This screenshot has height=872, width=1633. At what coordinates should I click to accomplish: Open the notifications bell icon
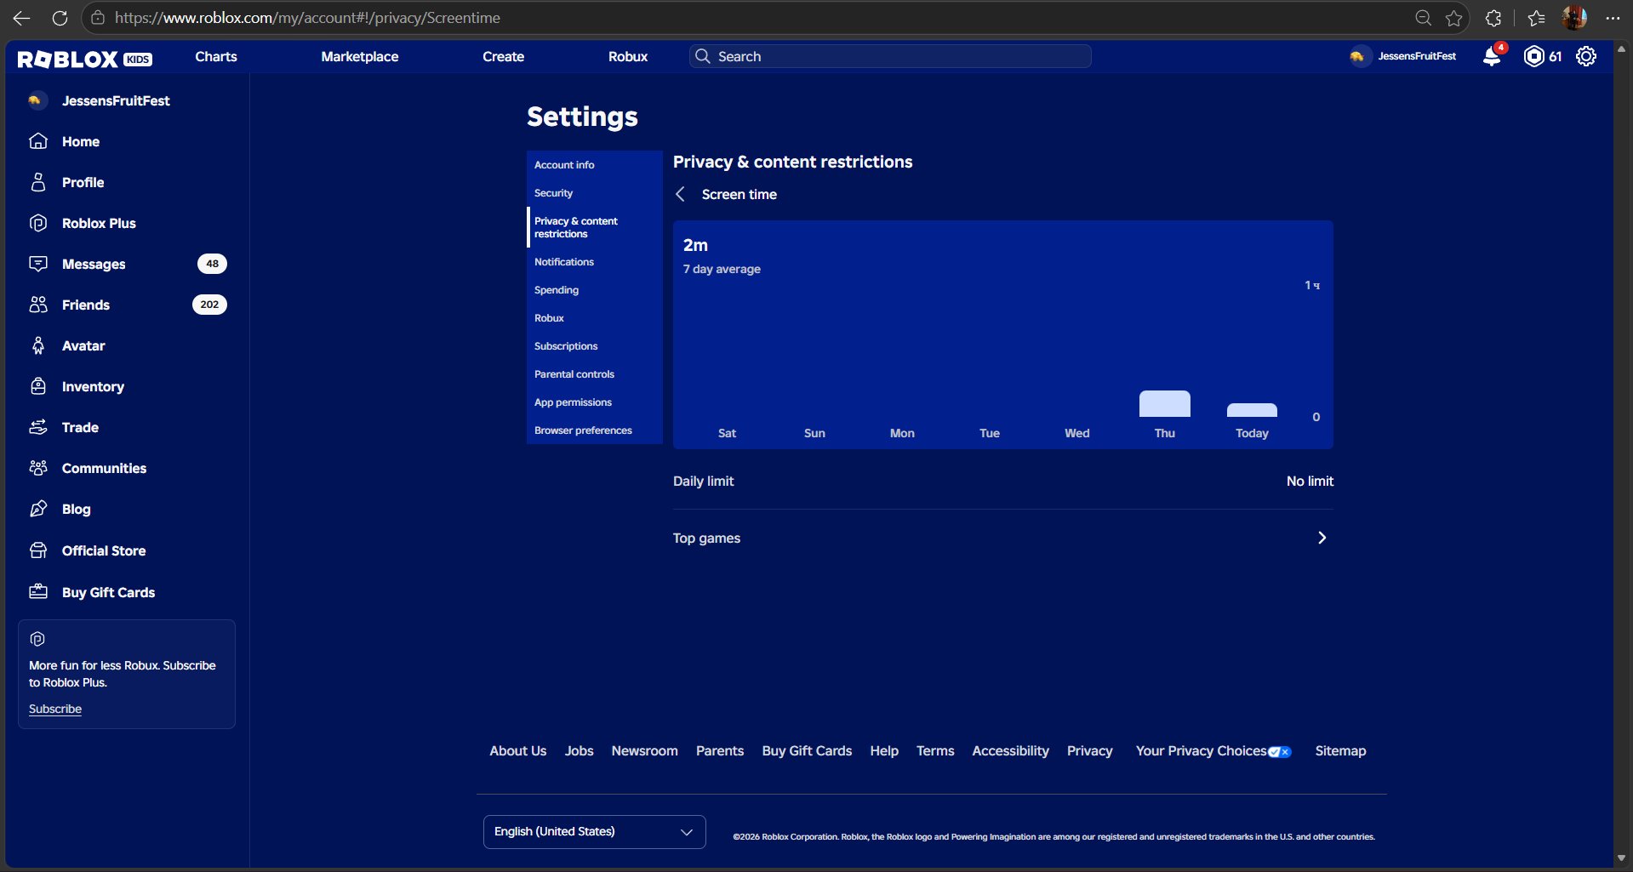[x=1492, y=57]
